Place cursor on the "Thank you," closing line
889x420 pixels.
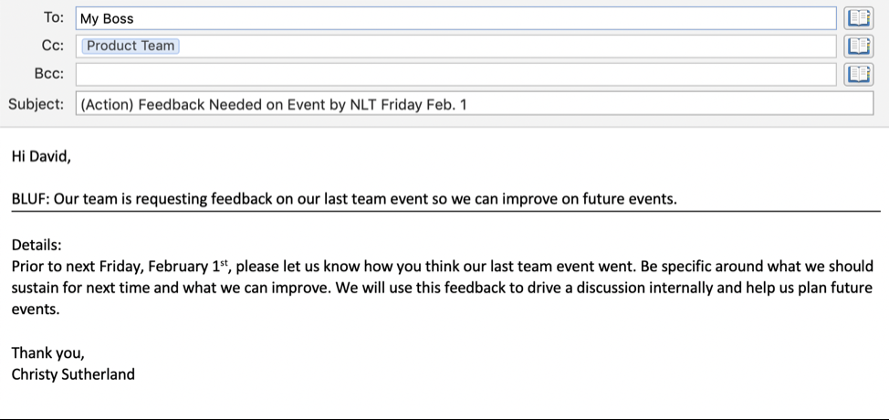[48, 353]
